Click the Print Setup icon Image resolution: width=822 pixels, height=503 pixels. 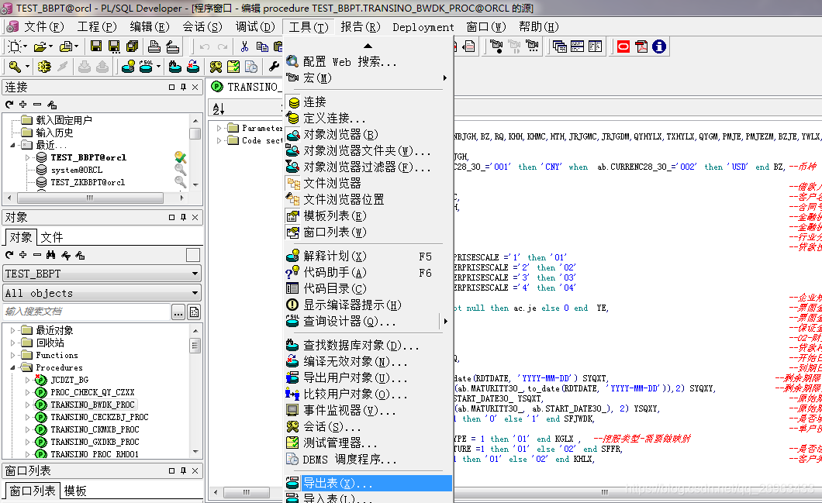[172, 46]
